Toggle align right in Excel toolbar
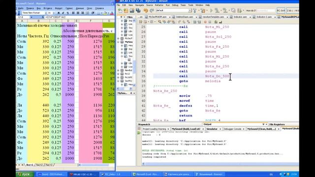Viewport: 315px width, 177px height. 83,13
